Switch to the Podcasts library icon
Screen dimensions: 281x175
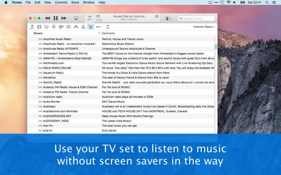click(x=54, y=27)
